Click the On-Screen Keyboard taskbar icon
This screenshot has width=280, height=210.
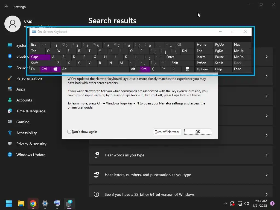(x=57, y=203)
